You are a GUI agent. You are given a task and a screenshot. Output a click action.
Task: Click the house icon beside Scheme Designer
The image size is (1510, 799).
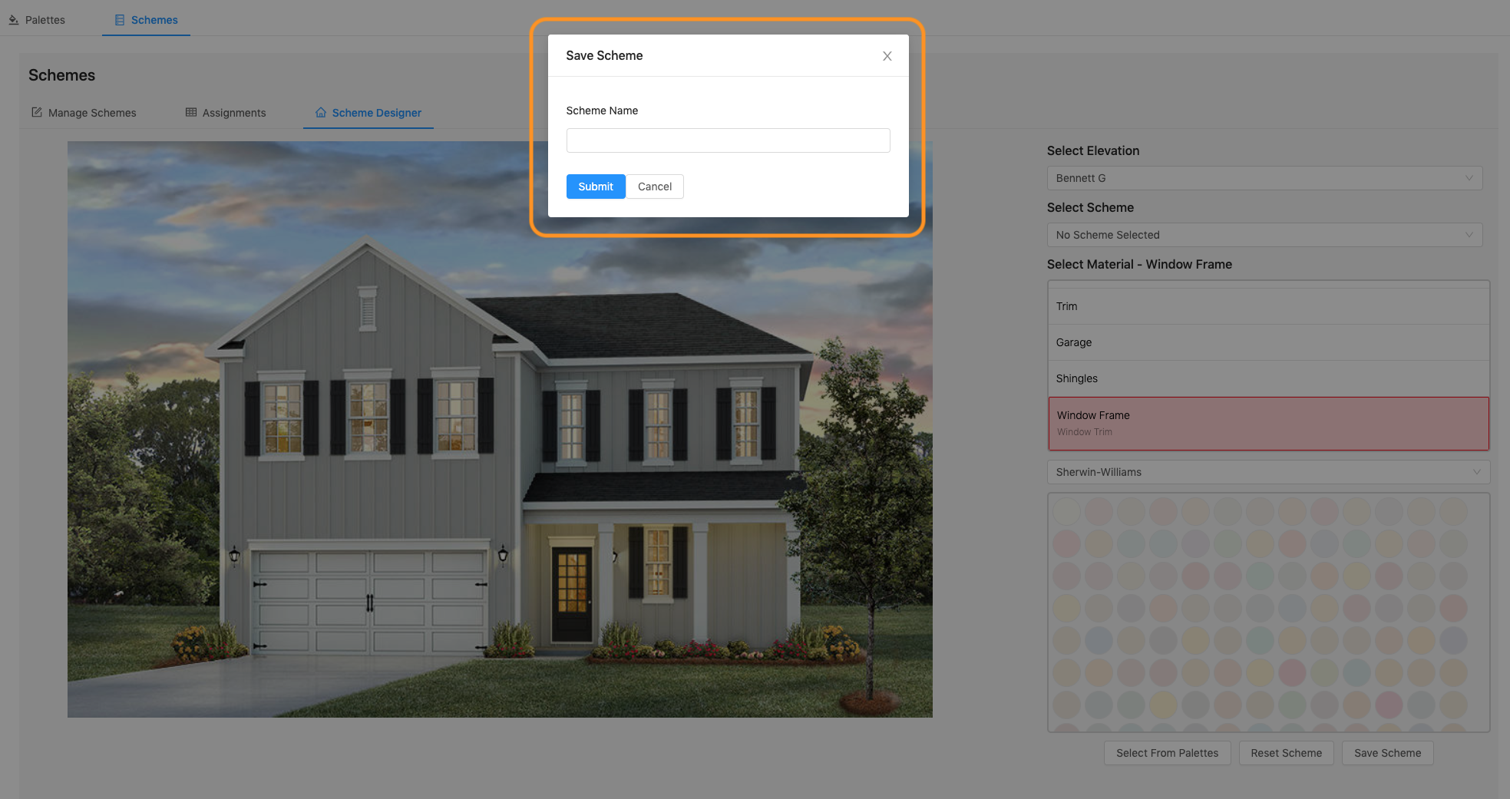tap(320, 112)
